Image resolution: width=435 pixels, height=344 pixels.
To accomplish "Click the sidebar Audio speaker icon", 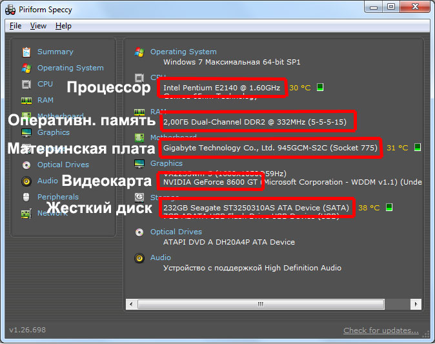I will (26, 181).
